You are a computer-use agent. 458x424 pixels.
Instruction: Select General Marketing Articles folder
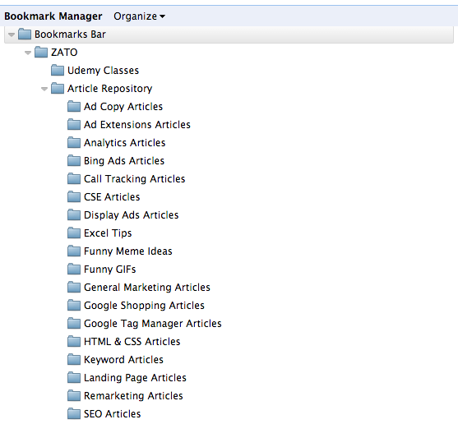click(x=147, y=288)
